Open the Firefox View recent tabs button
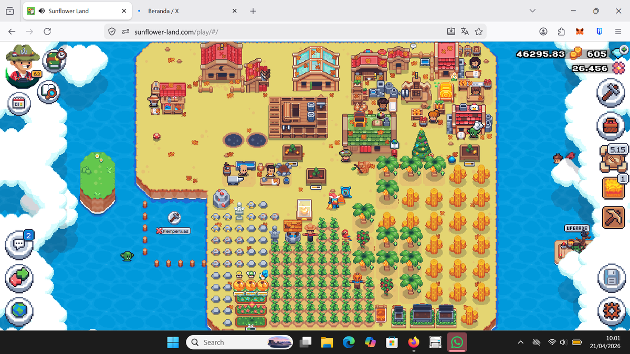Viewport: 630px width, 354px height. tap(10, 10)
